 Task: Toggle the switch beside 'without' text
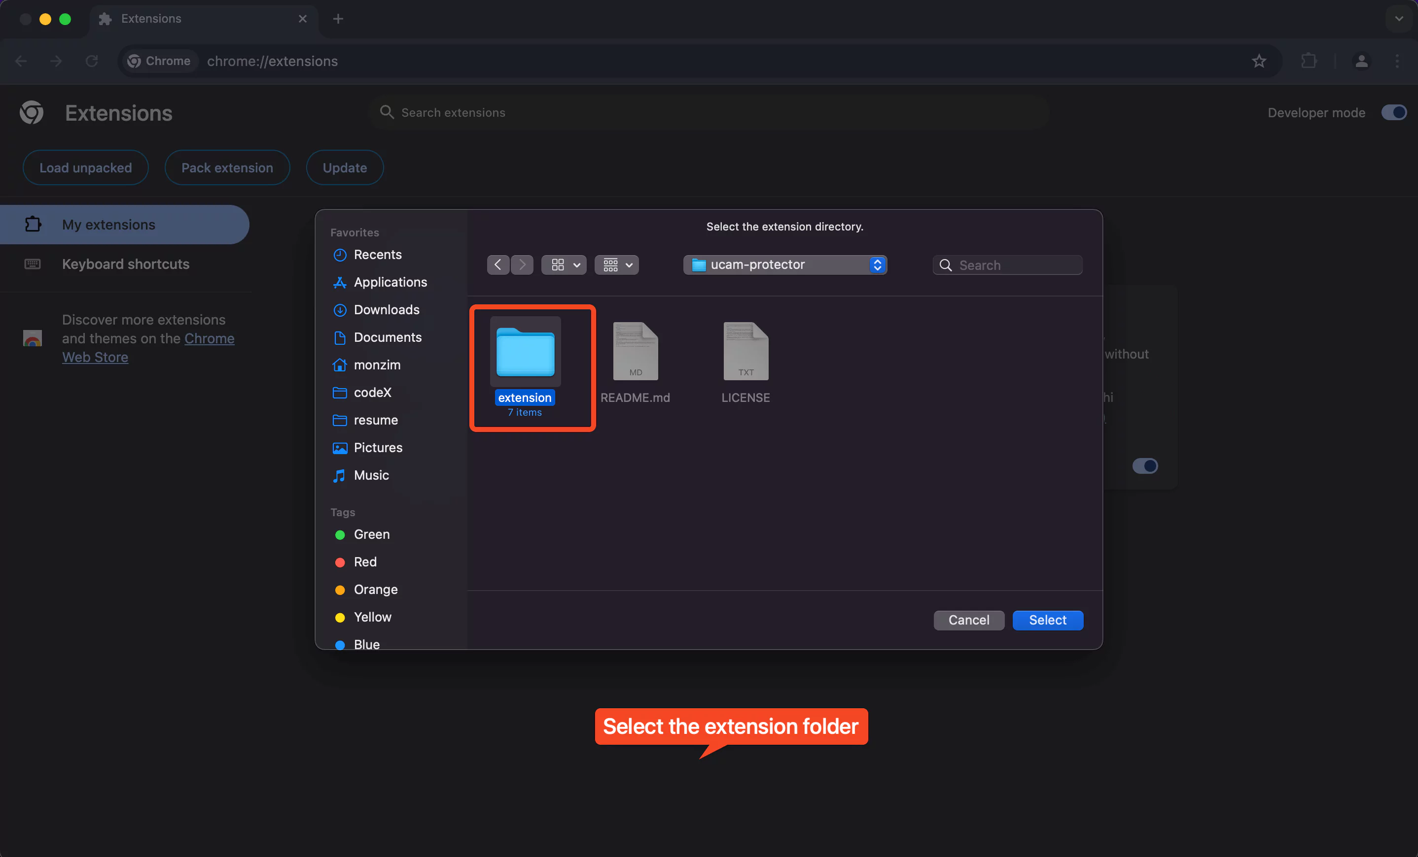point(1146,465)
